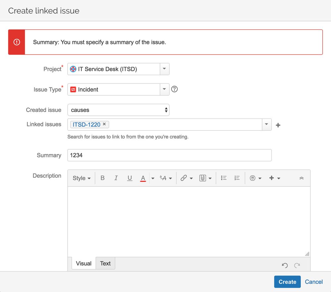Image resolution: width=331 pixels, height=292 pixels.
Task: Toggle bold formatting in description toolbar
Action: (x=102, y=178)
